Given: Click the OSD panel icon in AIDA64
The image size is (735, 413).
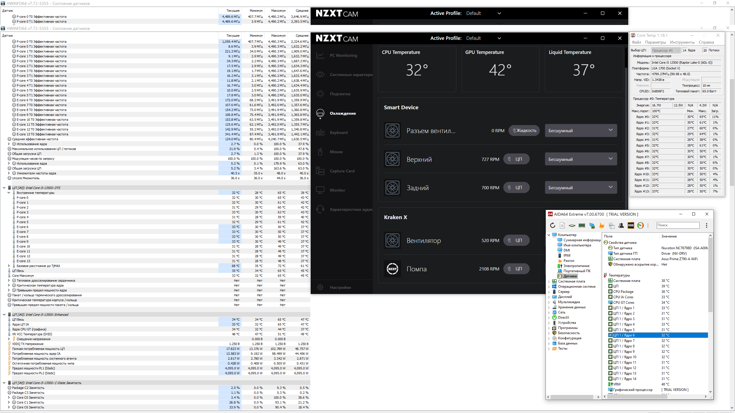Looking at the screenshot, I should [631, 225].
